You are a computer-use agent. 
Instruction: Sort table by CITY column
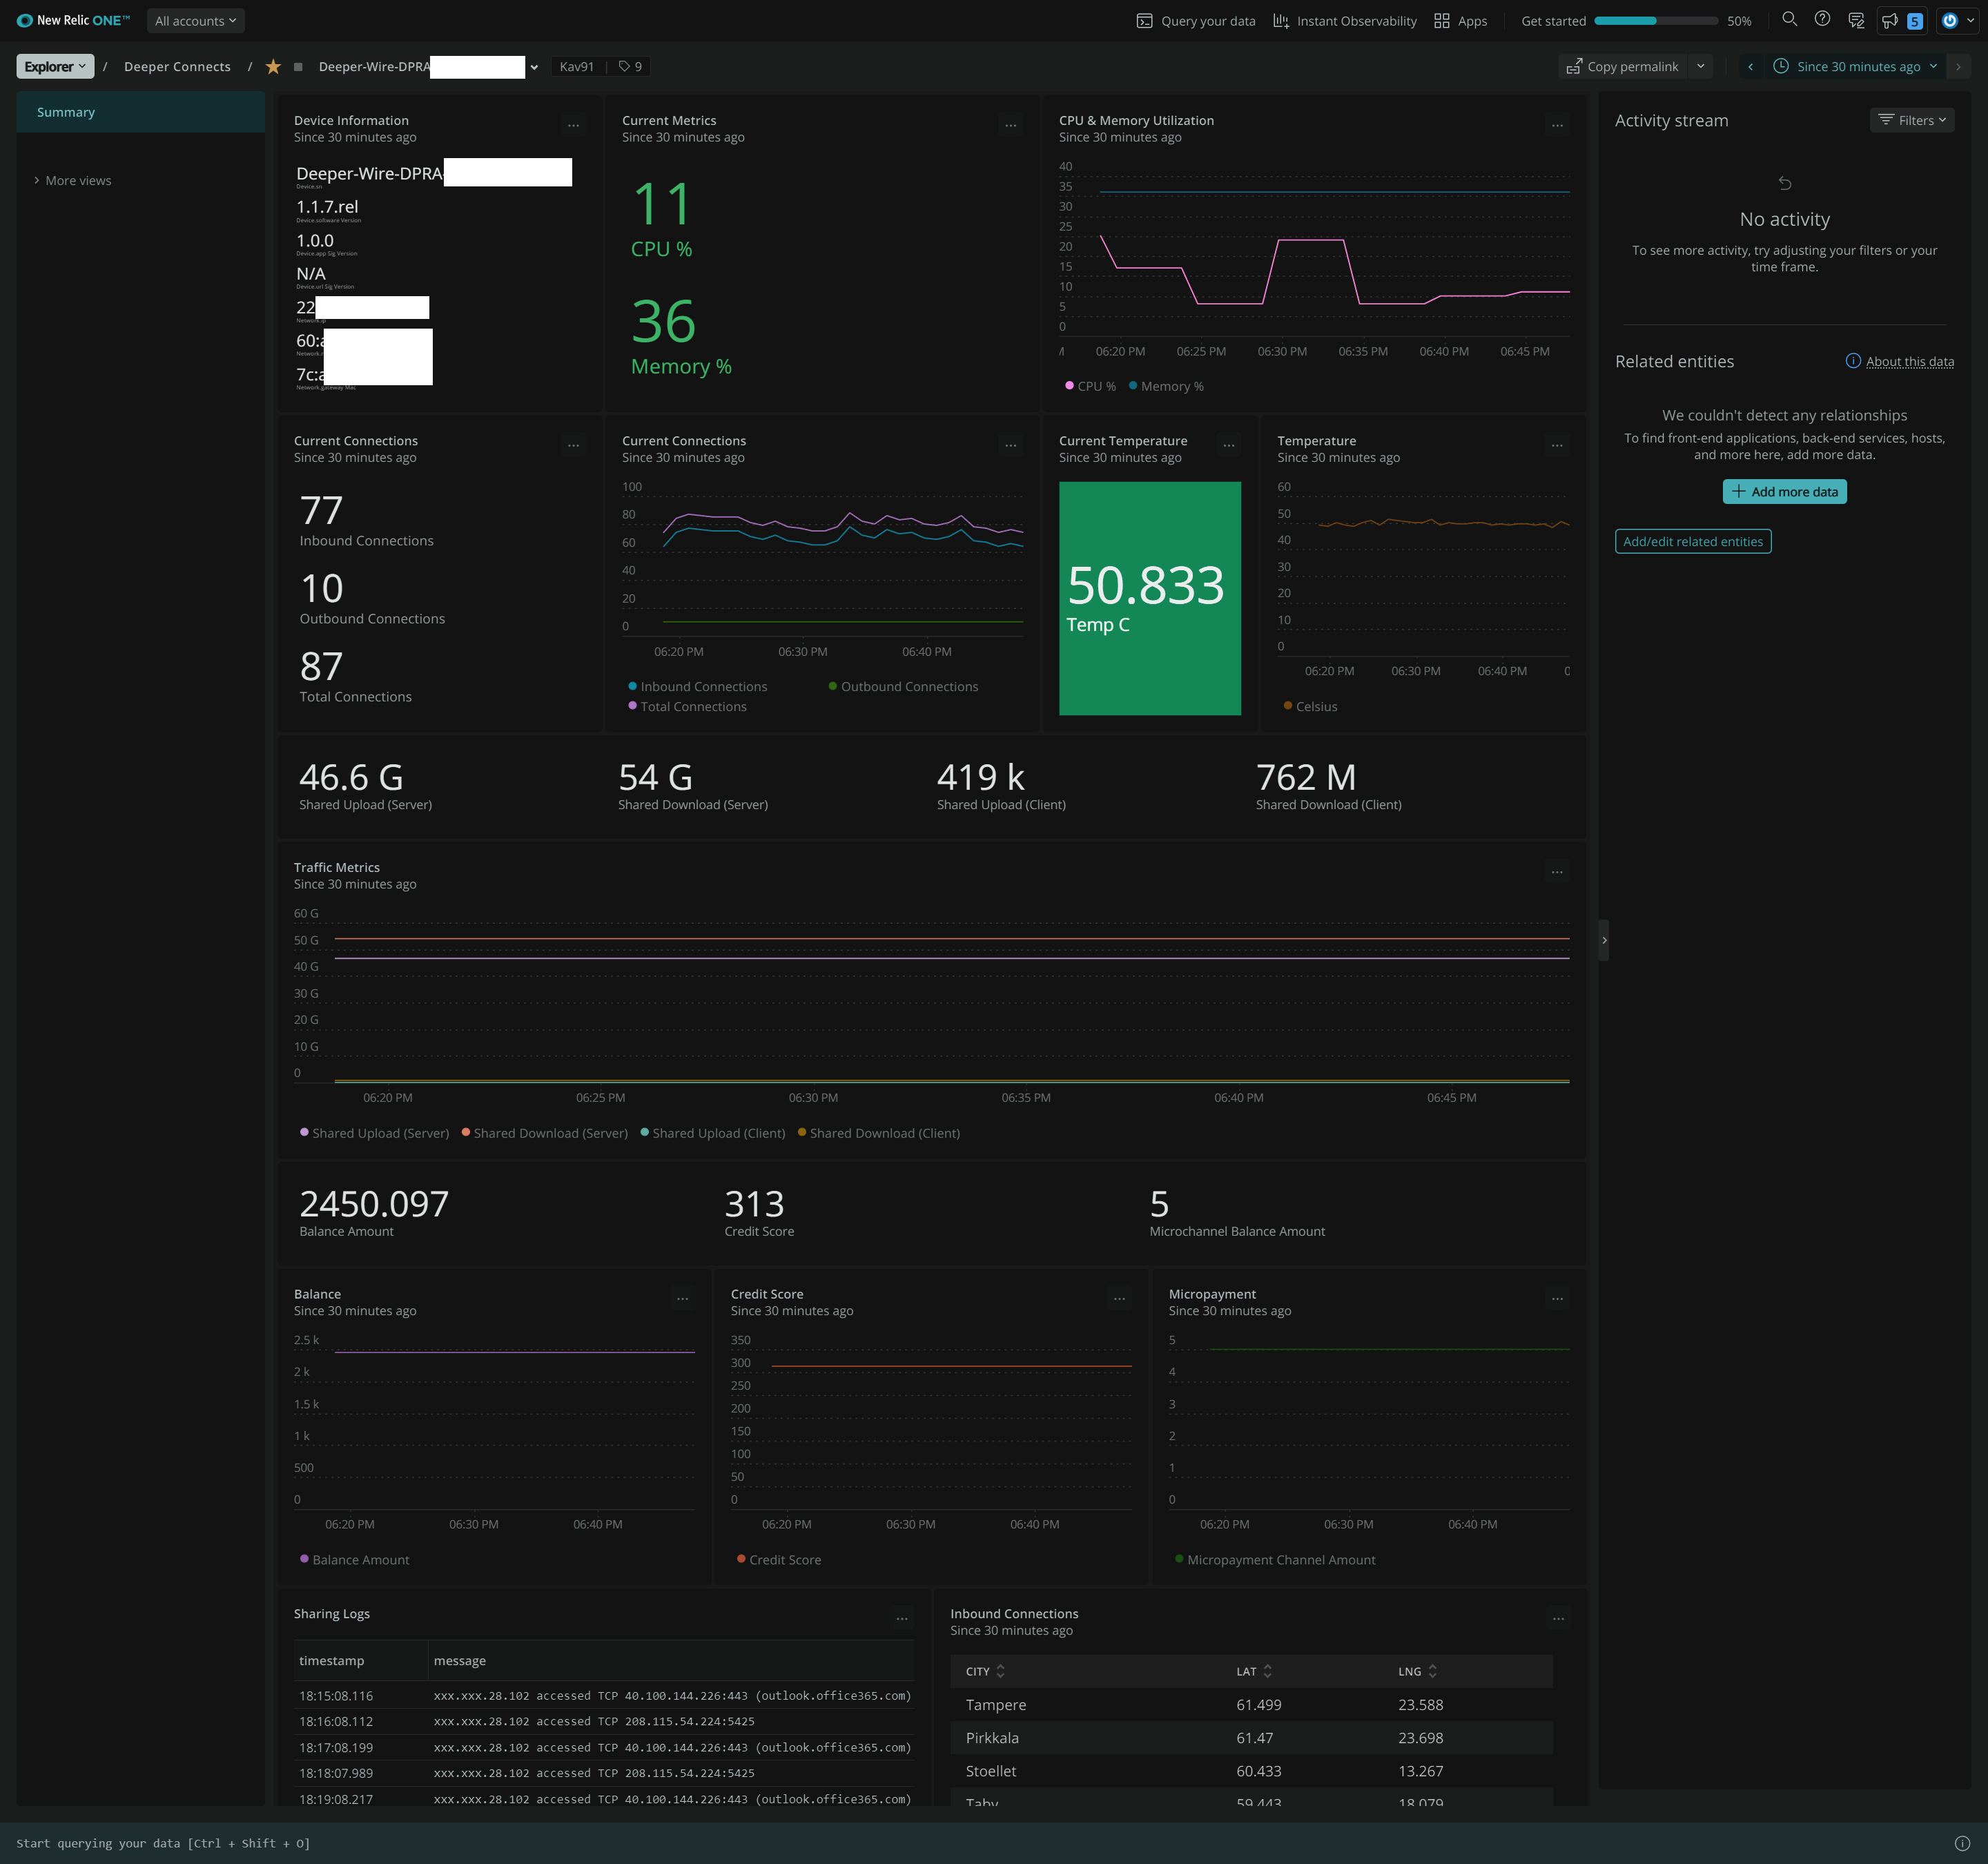pos(985,1671)
